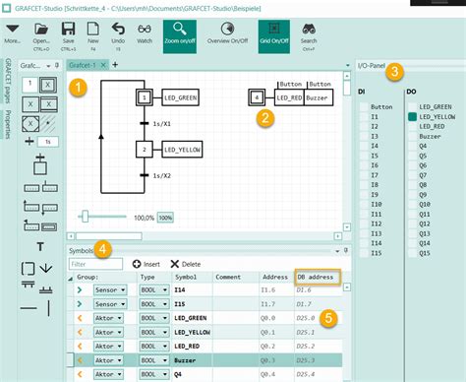Toggle Zoom on/off magnifier
Screen dimensions: 466x382
tap(180, 36)
